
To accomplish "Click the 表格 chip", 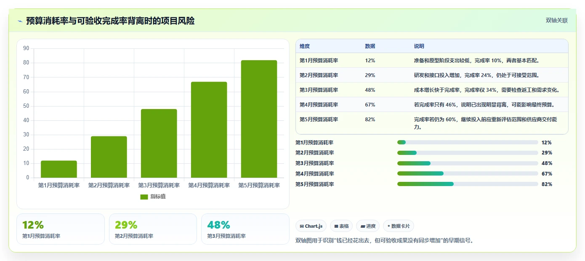I will point(341,226).
